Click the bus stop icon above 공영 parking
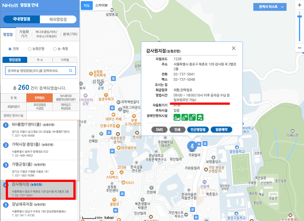 click(113, 79)
